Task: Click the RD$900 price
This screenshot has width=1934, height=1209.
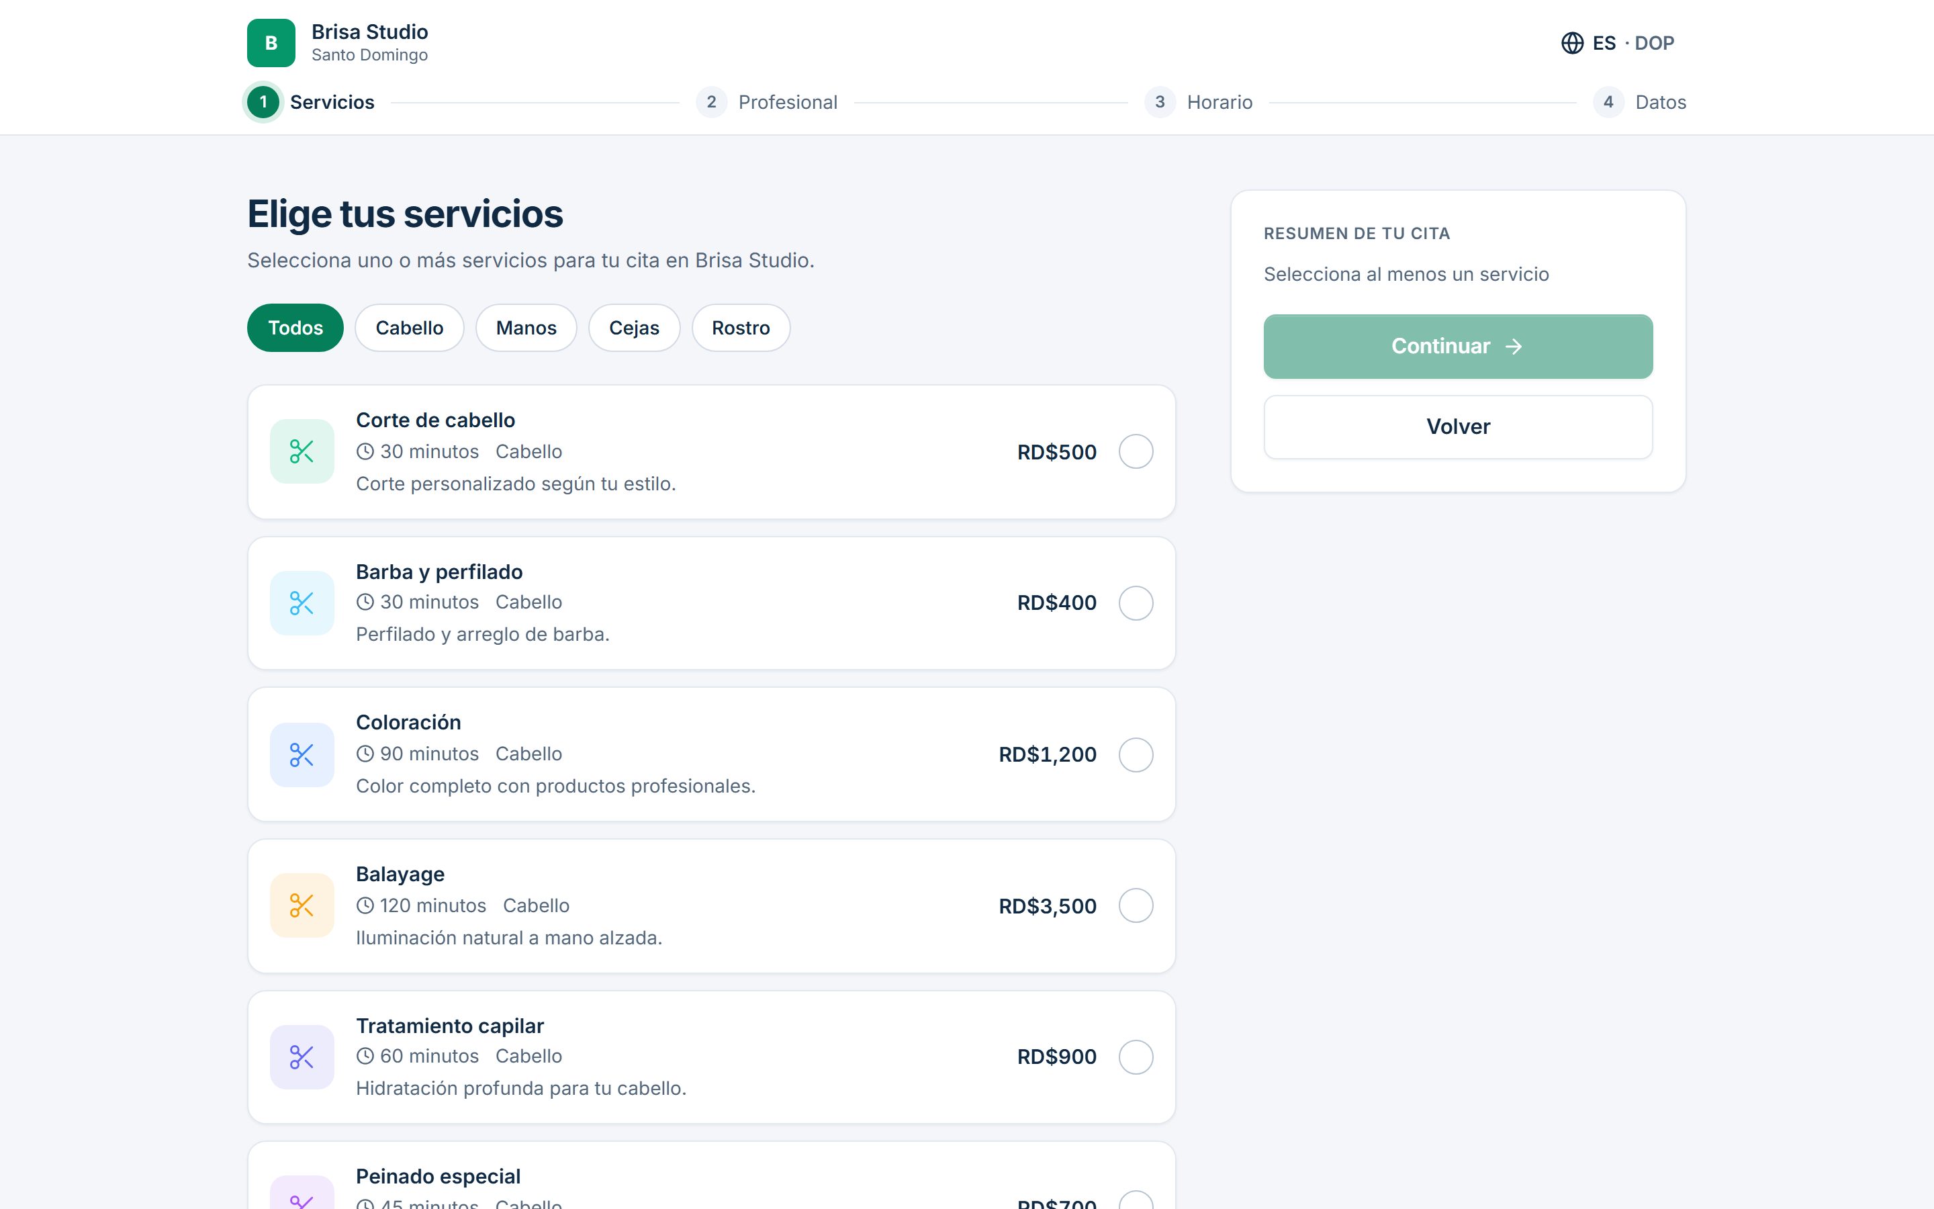Action: click(1056, 1057)
